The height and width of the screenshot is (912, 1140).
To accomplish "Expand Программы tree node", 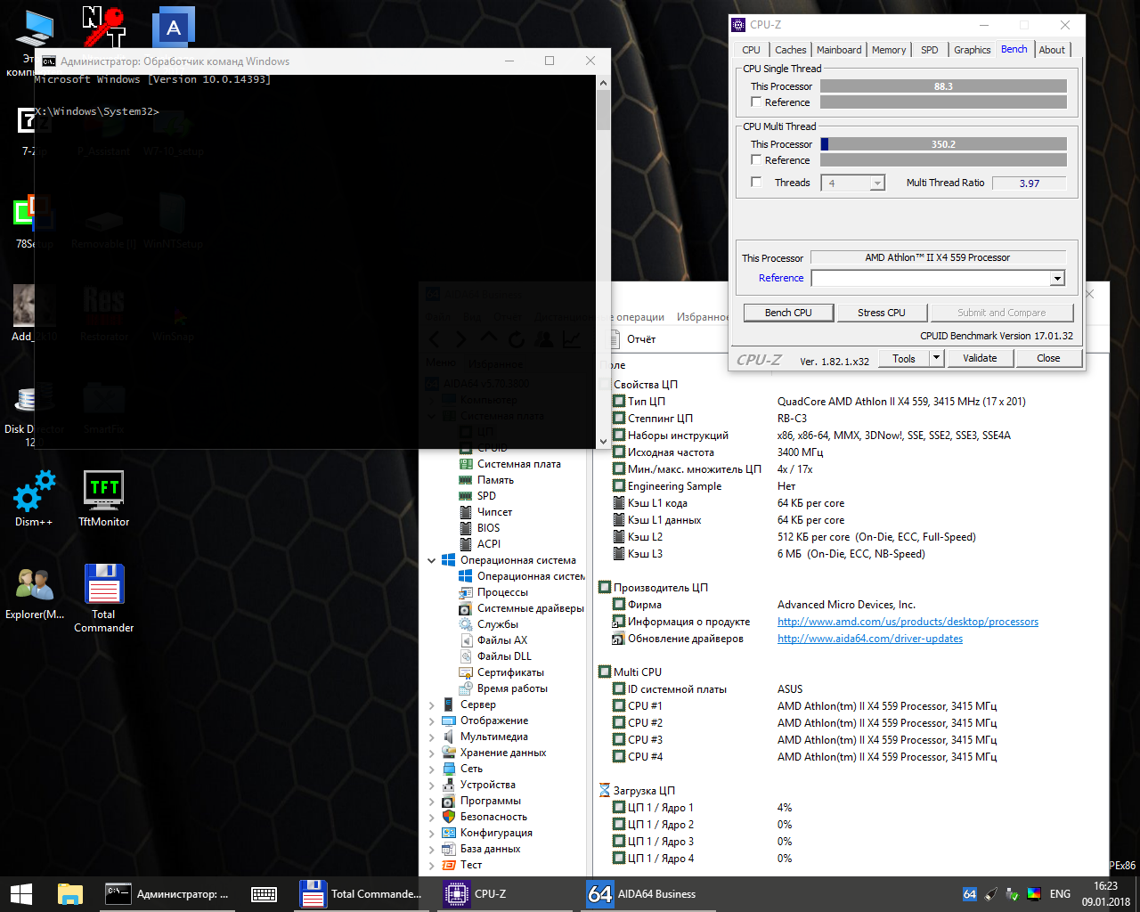I will pyautogui.click(x=432, y=801).
